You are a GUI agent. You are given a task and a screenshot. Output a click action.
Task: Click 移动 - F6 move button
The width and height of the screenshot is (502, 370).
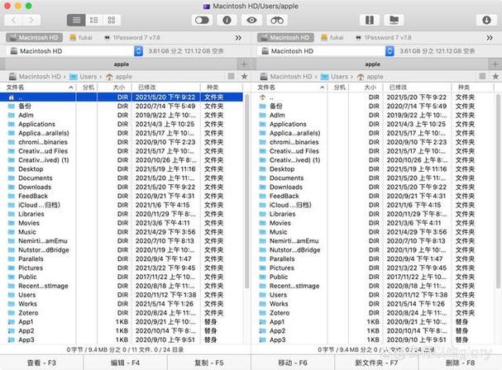(x=293, y=363)
